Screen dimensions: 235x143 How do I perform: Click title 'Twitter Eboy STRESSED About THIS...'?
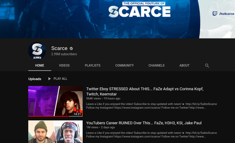click(x=145, y=91)
